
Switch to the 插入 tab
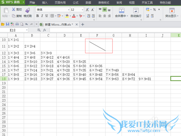coord(45,3)
